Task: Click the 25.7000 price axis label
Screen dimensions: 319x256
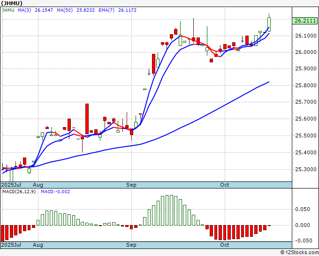Action: click(306, 102)
